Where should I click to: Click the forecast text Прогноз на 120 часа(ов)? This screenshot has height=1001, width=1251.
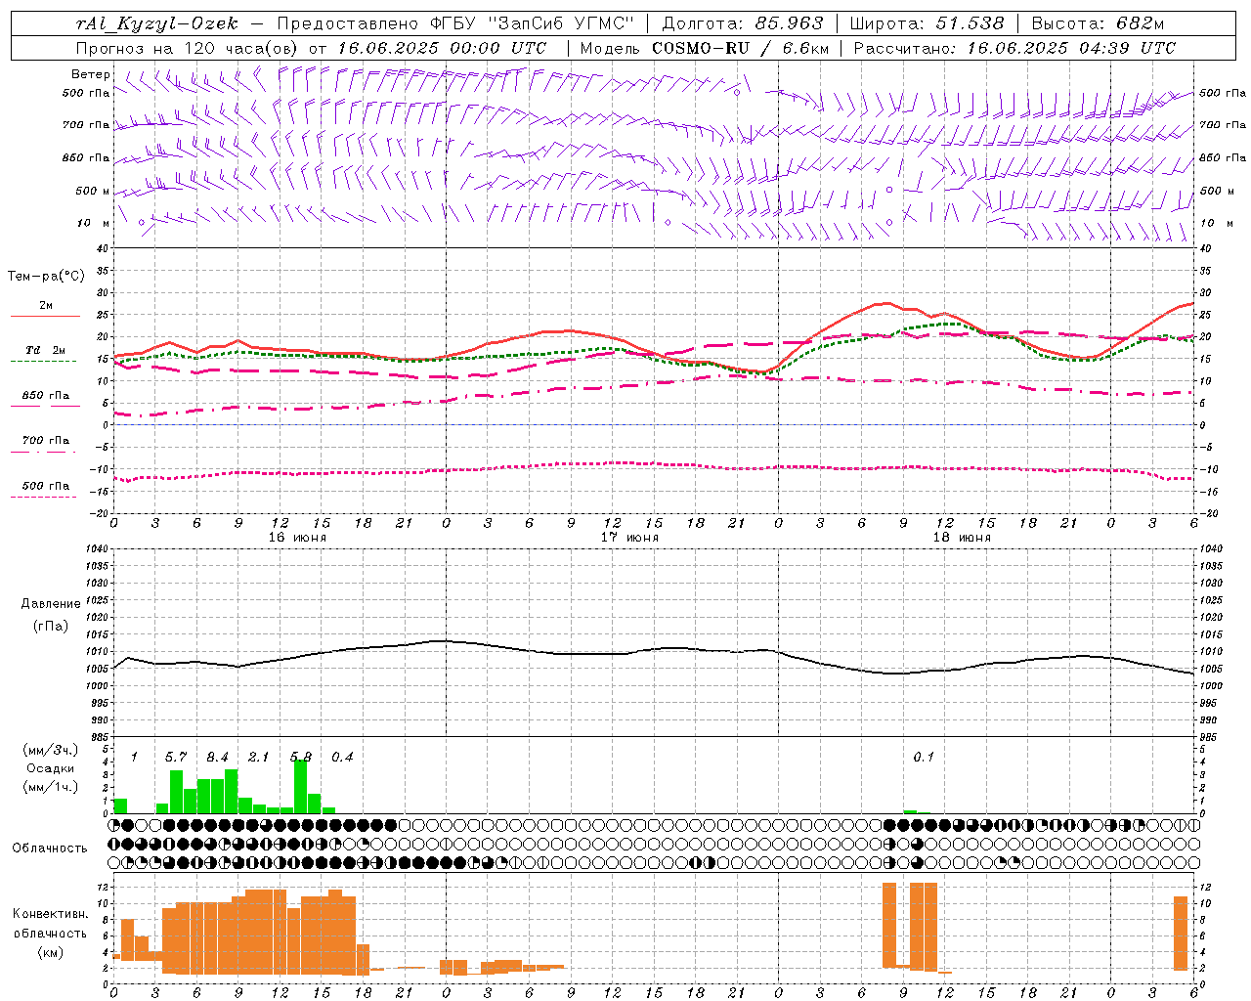[x=188, y=48]
